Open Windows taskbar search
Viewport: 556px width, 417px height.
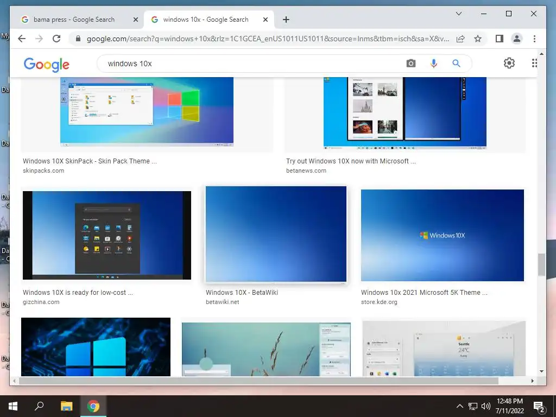[39, 406]
